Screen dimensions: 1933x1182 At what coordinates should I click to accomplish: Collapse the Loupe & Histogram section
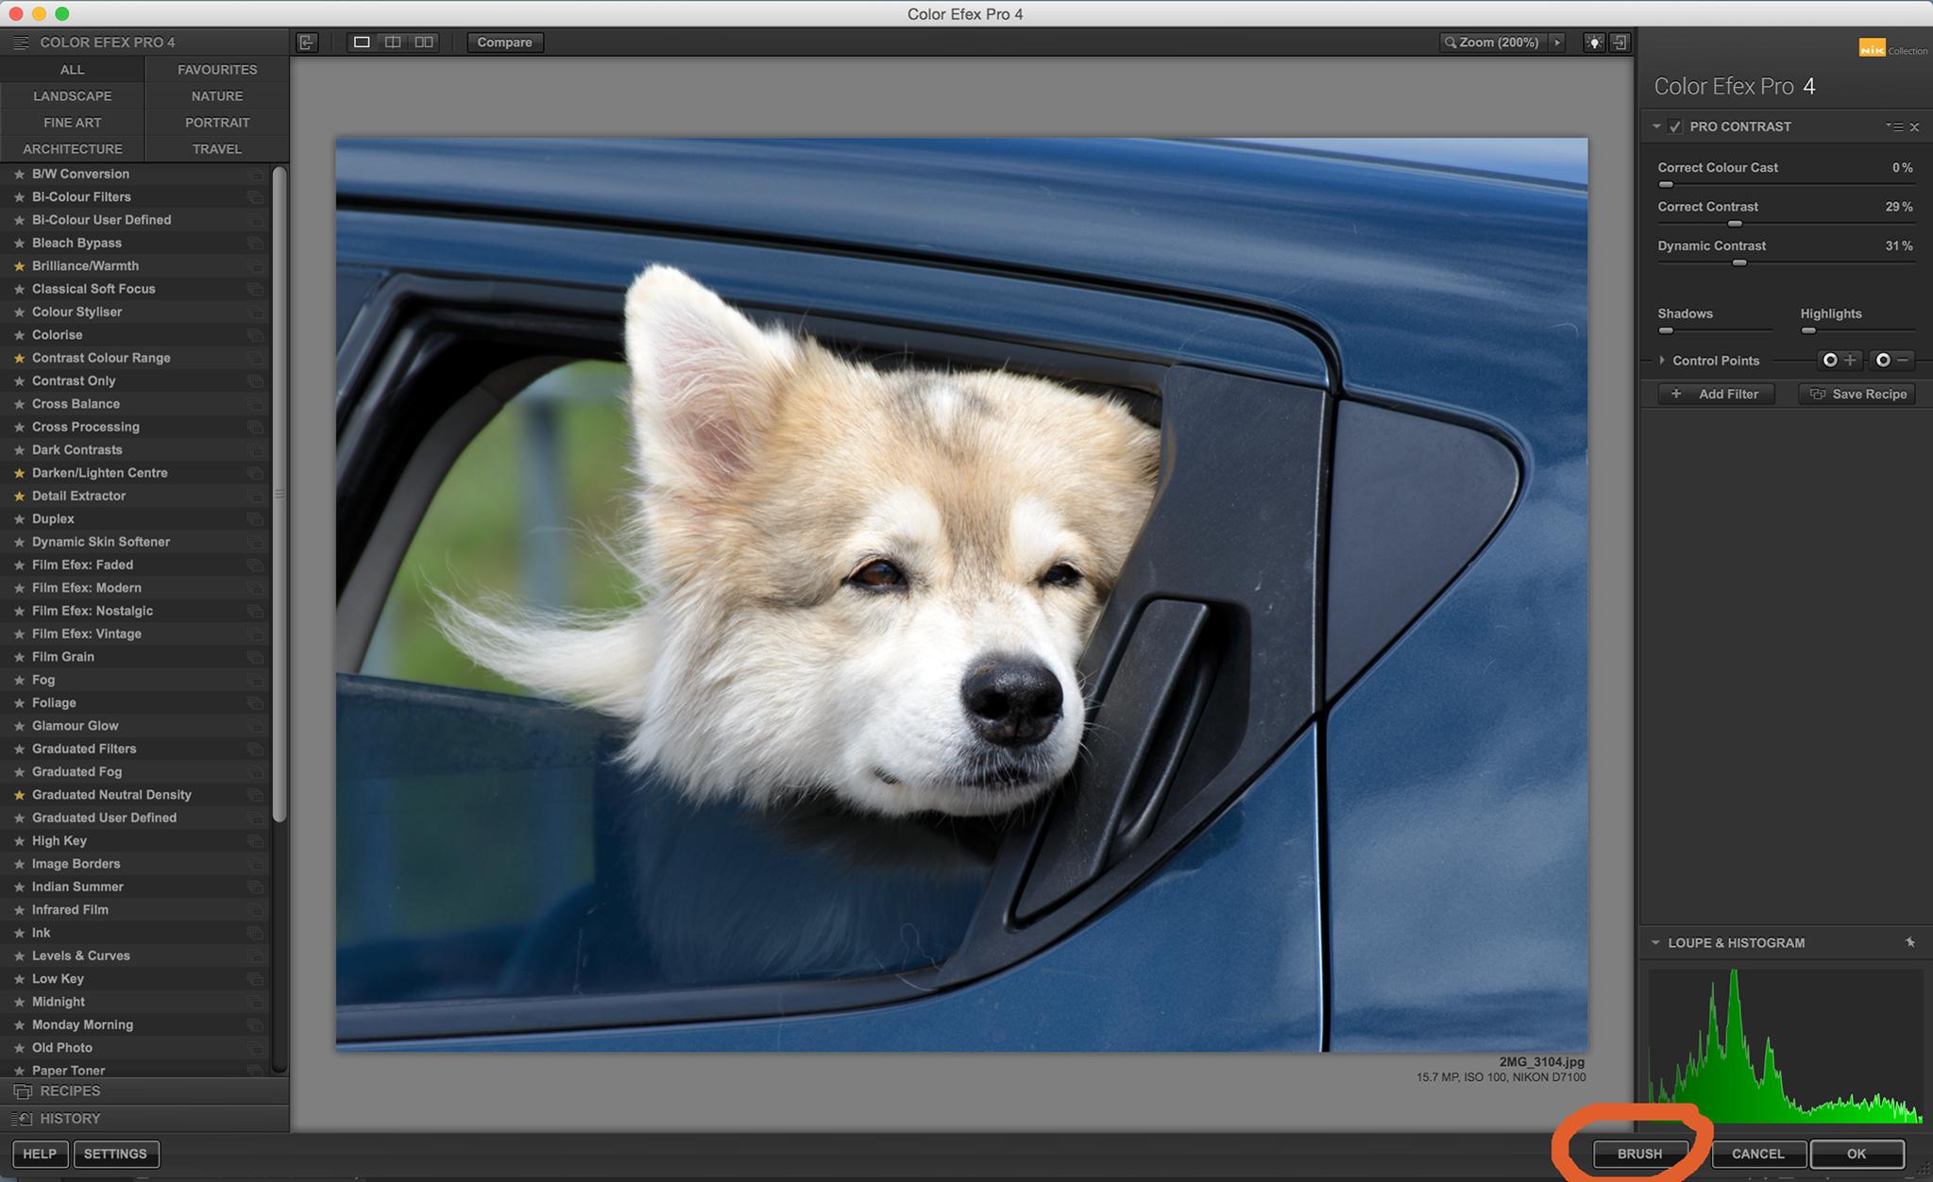click(1655, 942)
